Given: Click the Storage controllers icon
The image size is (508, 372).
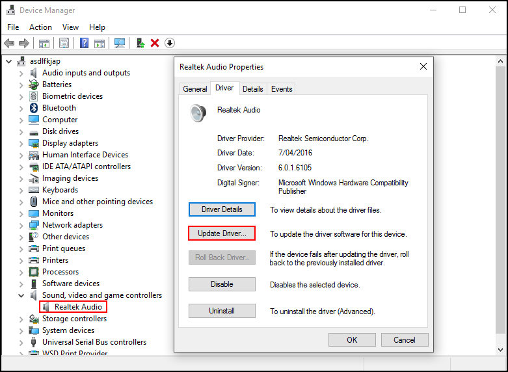Looking at the screenshot, I should 34,319.
